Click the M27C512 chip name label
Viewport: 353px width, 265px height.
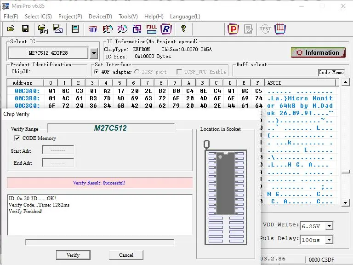[x=110, y=128]
